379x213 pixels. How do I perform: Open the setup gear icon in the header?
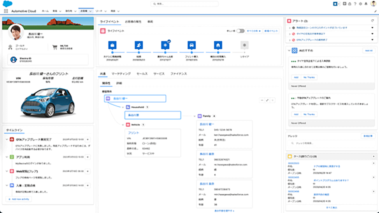pos(360,4)
